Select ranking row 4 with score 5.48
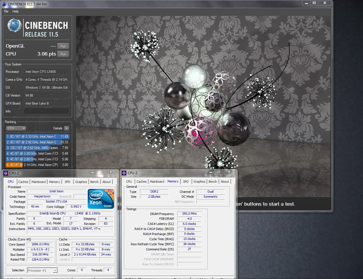The image size is (363, 279). pyautogui.click(x=37, y=154)
